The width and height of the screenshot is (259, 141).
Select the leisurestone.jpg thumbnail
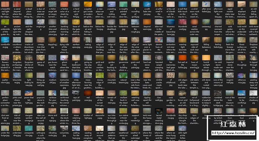(17, 75)
